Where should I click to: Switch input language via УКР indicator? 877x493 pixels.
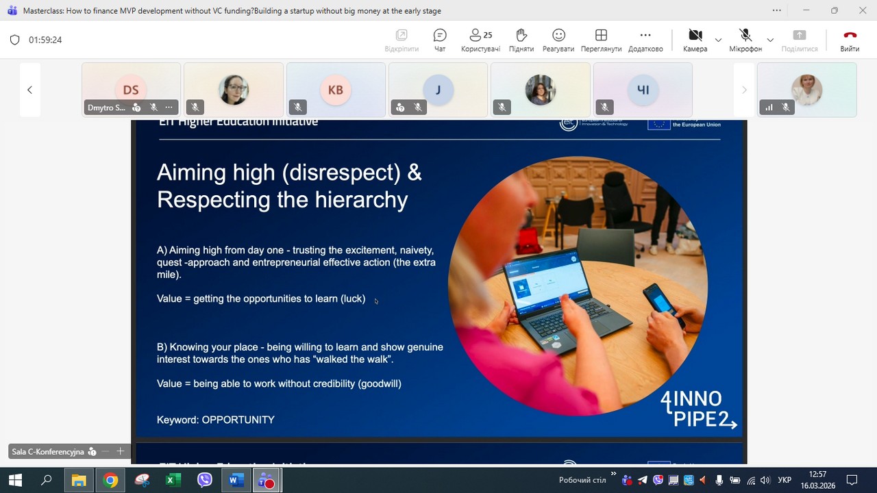point(785,481)
